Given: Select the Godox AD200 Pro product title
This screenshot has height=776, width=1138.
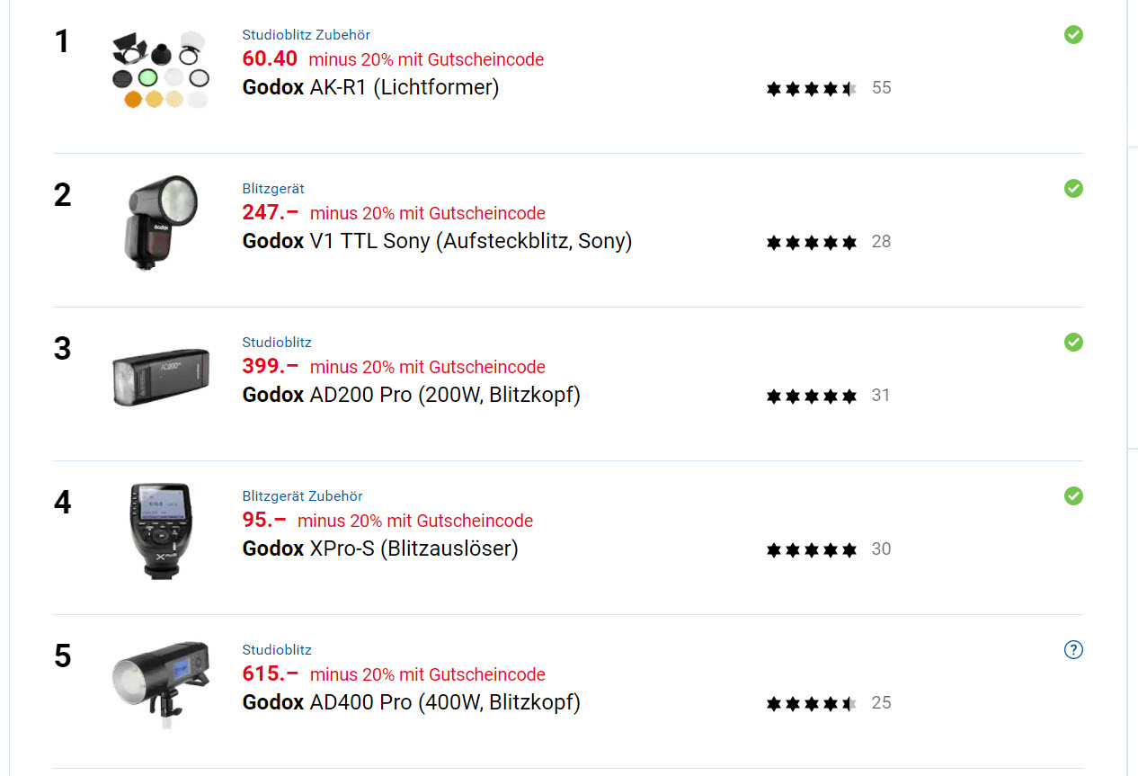Looking at the screenshot, I should [411, 395].
